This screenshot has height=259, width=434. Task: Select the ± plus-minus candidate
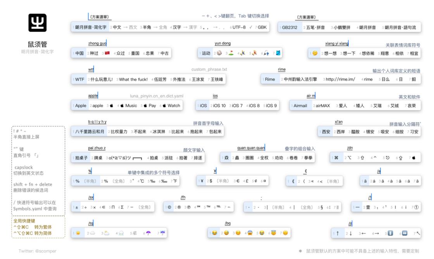coord(77,207)
